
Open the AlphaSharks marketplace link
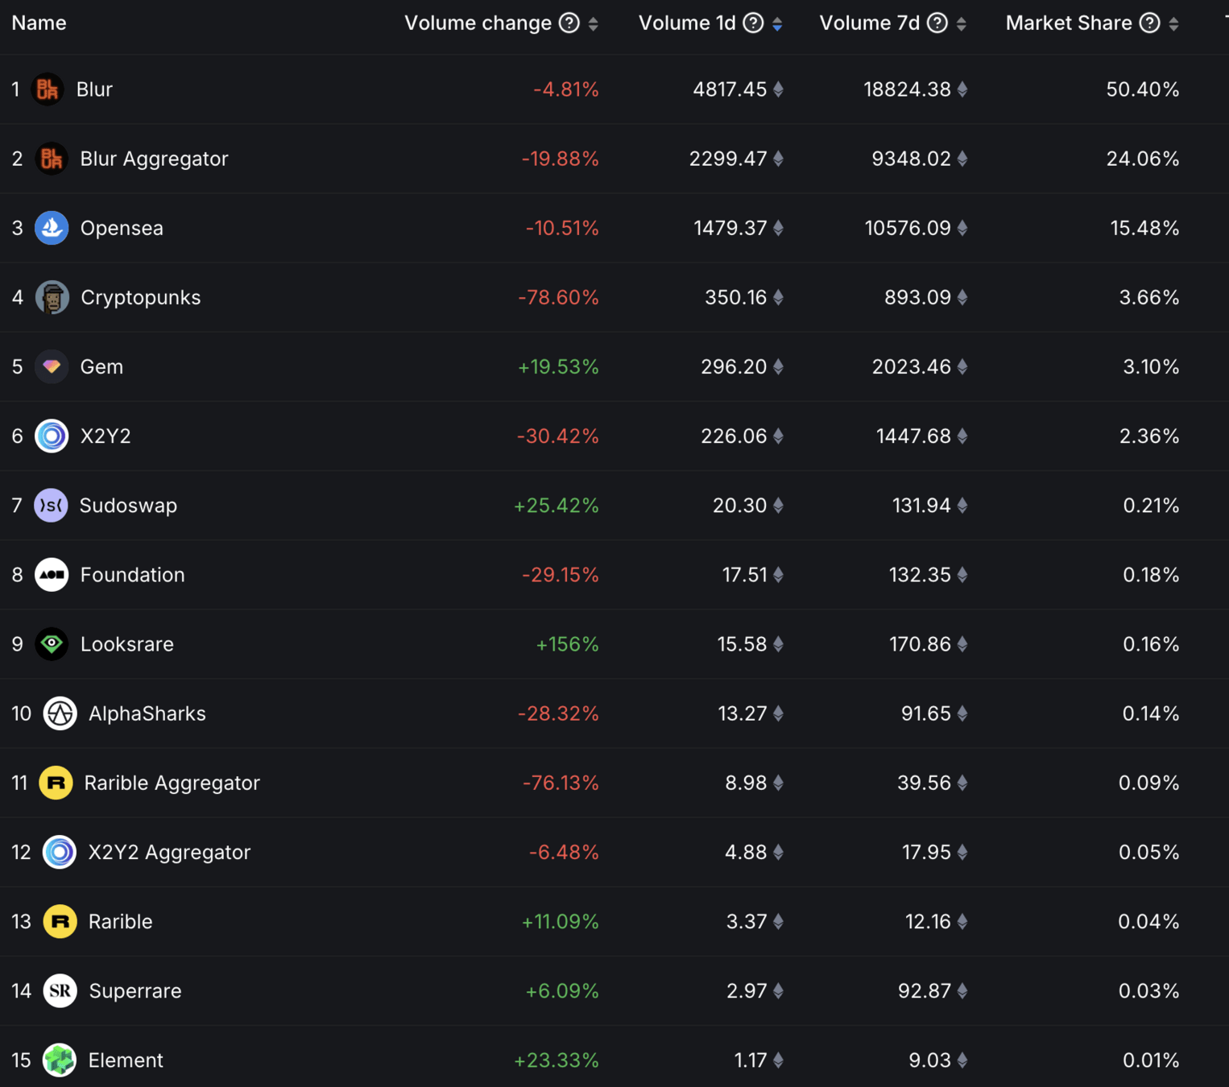147,713
